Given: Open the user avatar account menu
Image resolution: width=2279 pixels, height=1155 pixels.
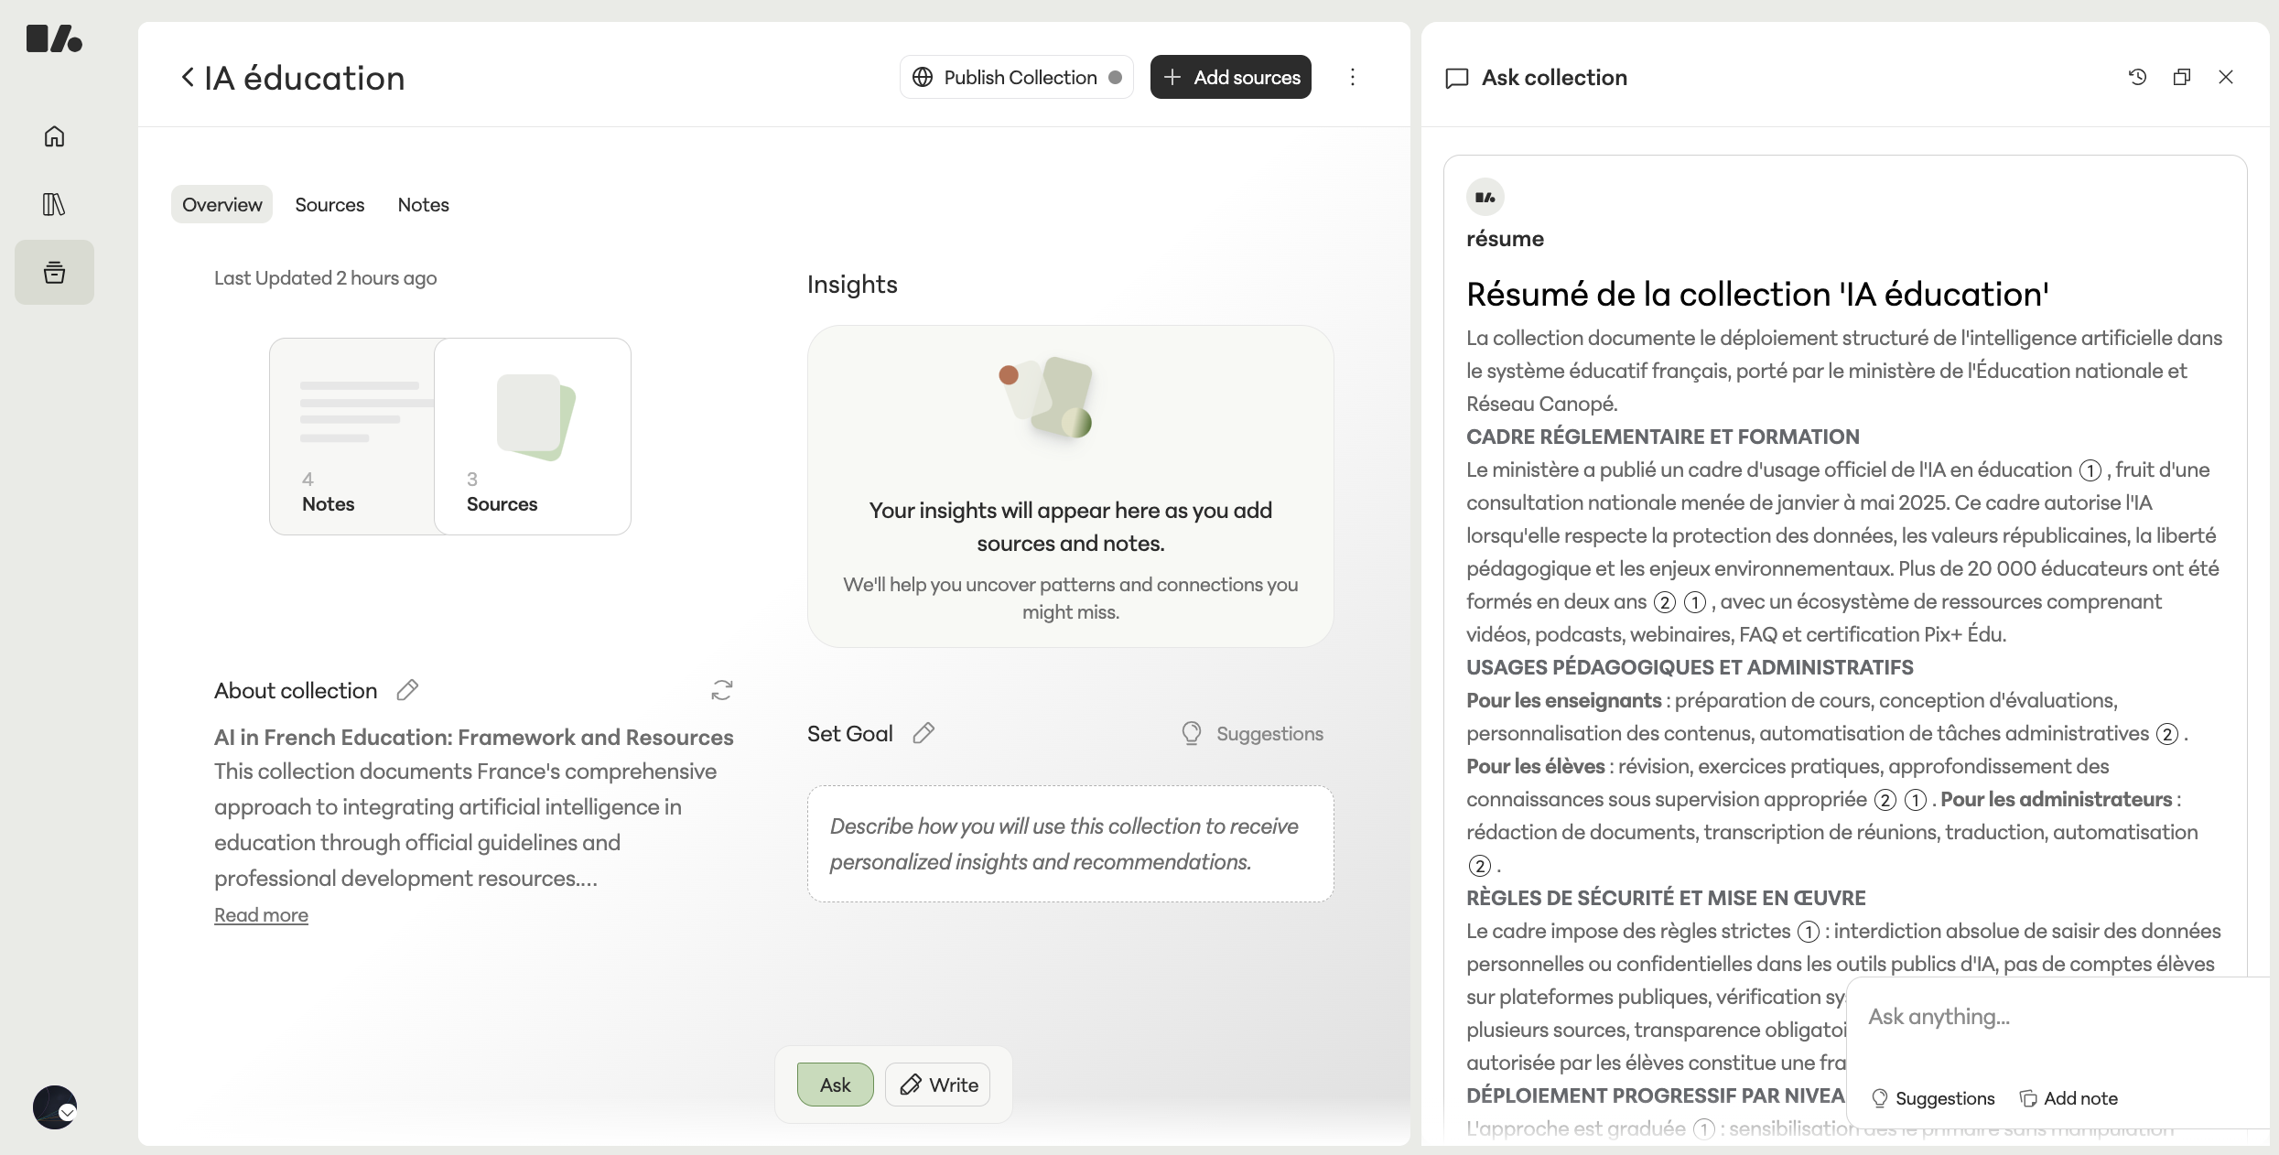Looking at the screenshot, I should tap(55, 1107).
